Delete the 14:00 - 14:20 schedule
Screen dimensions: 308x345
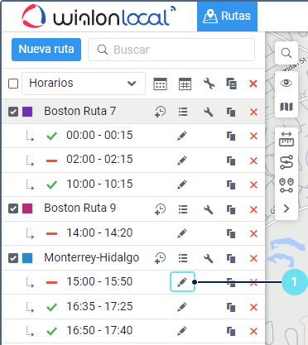(x=253, y=233)
